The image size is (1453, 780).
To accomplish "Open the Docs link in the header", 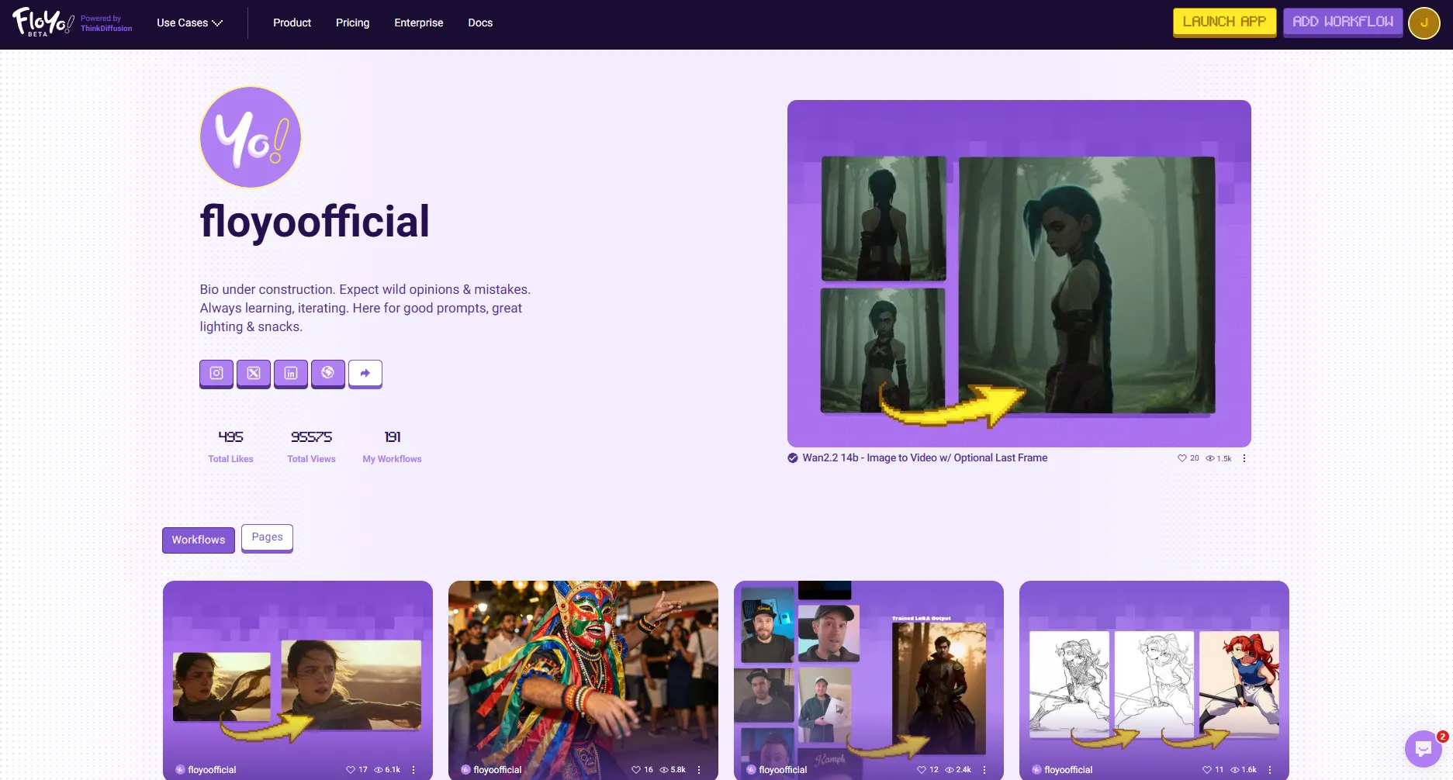I will coord(480,22).
